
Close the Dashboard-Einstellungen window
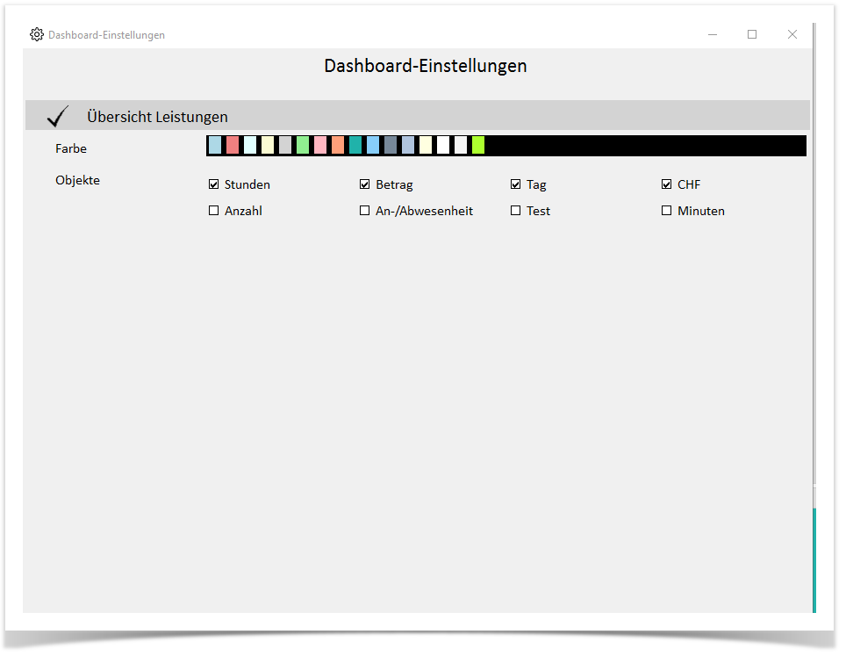(x=792, y=34)
